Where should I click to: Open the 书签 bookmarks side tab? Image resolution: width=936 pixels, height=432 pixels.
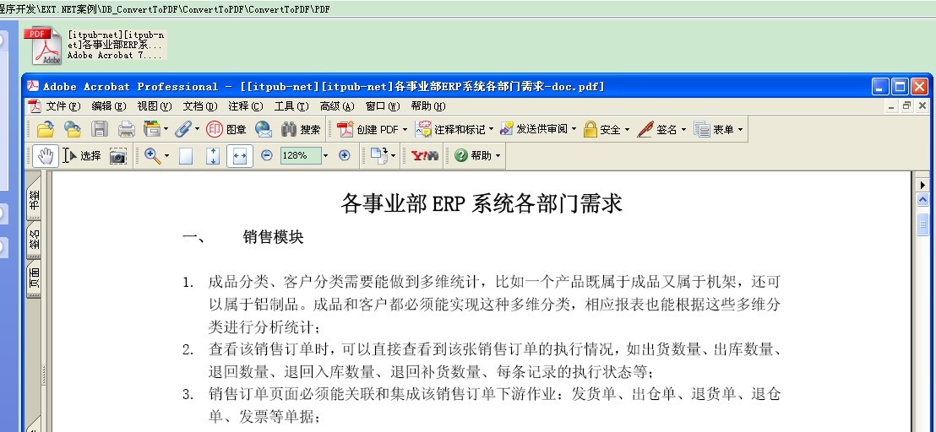pyautogui.click(x=34, y=198)
